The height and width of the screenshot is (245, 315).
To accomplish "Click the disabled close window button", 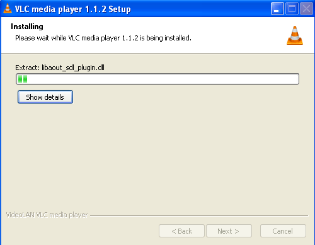I will pyautogui.click(x=306, y=9).
